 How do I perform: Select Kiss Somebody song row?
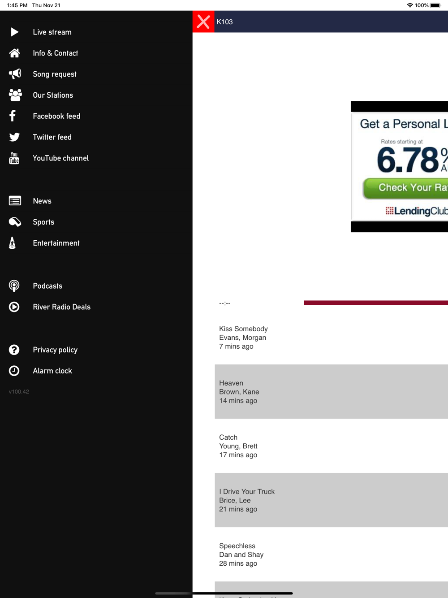tap(331, 338)
